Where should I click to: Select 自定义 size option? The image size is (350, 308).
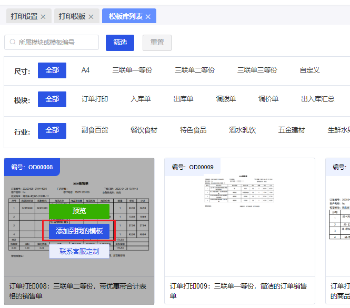(x=309, y=70)
